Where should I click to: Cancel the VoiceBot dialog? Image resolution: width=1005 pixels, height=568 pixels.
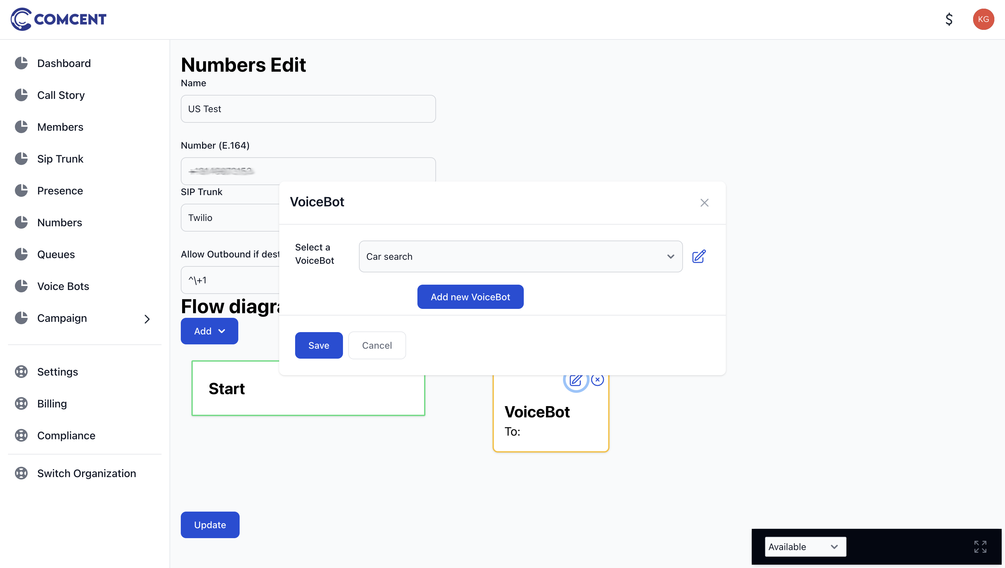coord(377,345)
